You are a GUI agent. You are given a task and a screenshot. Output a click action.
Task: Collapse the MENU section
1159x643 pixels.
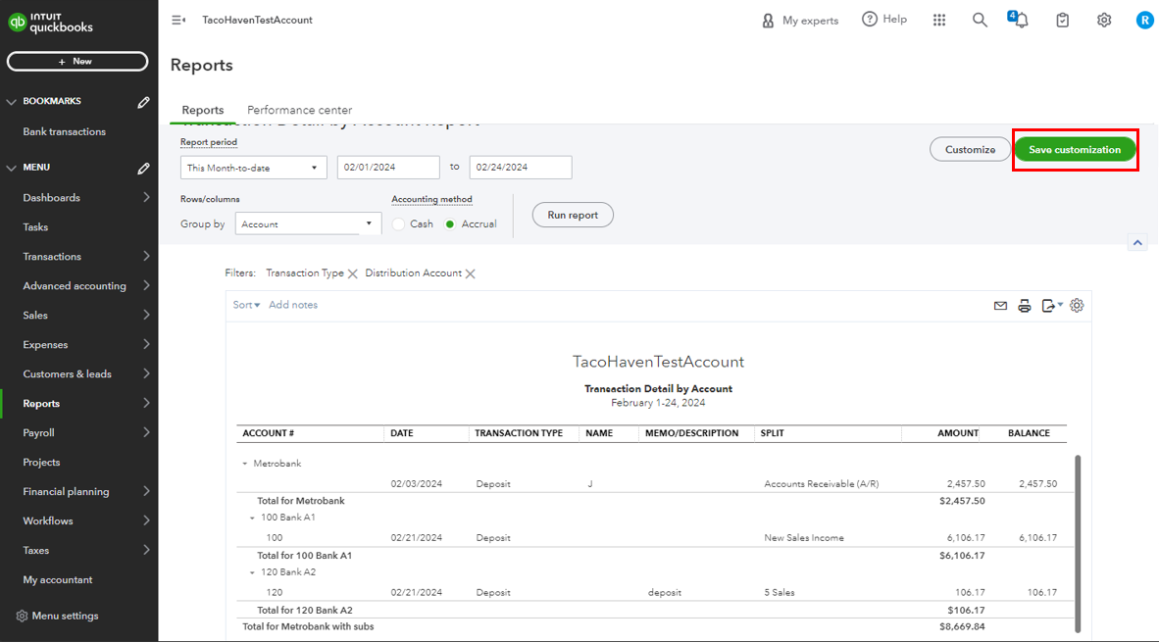tap(11, 169)
